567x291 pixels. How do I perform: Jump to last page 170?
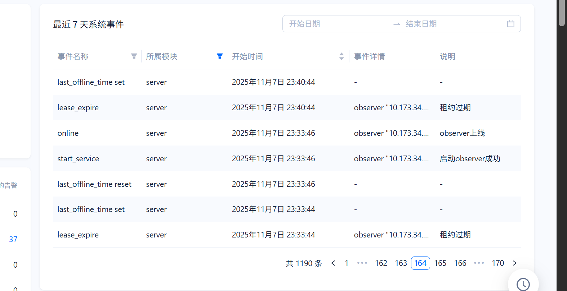coord(498,263)
